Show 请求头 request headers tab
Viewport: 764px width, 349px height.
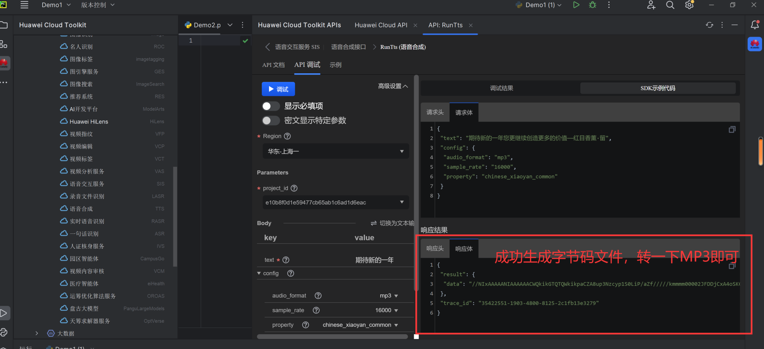coord(435,112)
